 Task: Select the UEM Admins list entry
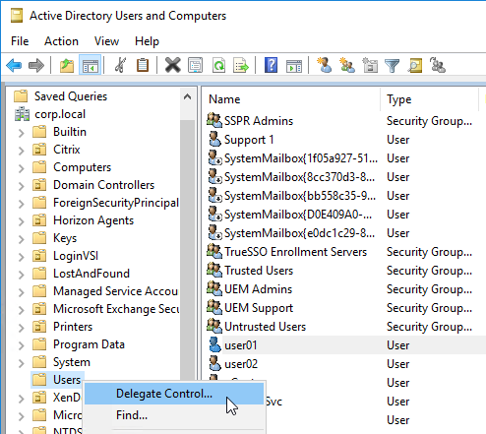(258, 289)
